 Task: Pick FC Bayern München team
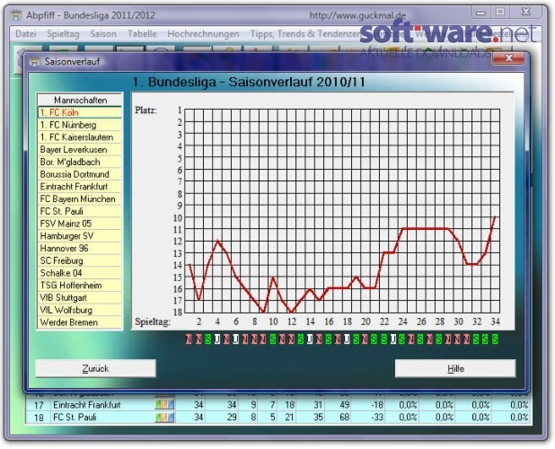tap(80, 199)
